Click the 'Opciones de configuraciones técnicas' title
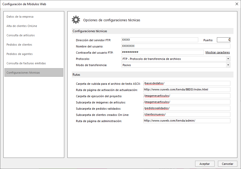 (x=112, y=20)
